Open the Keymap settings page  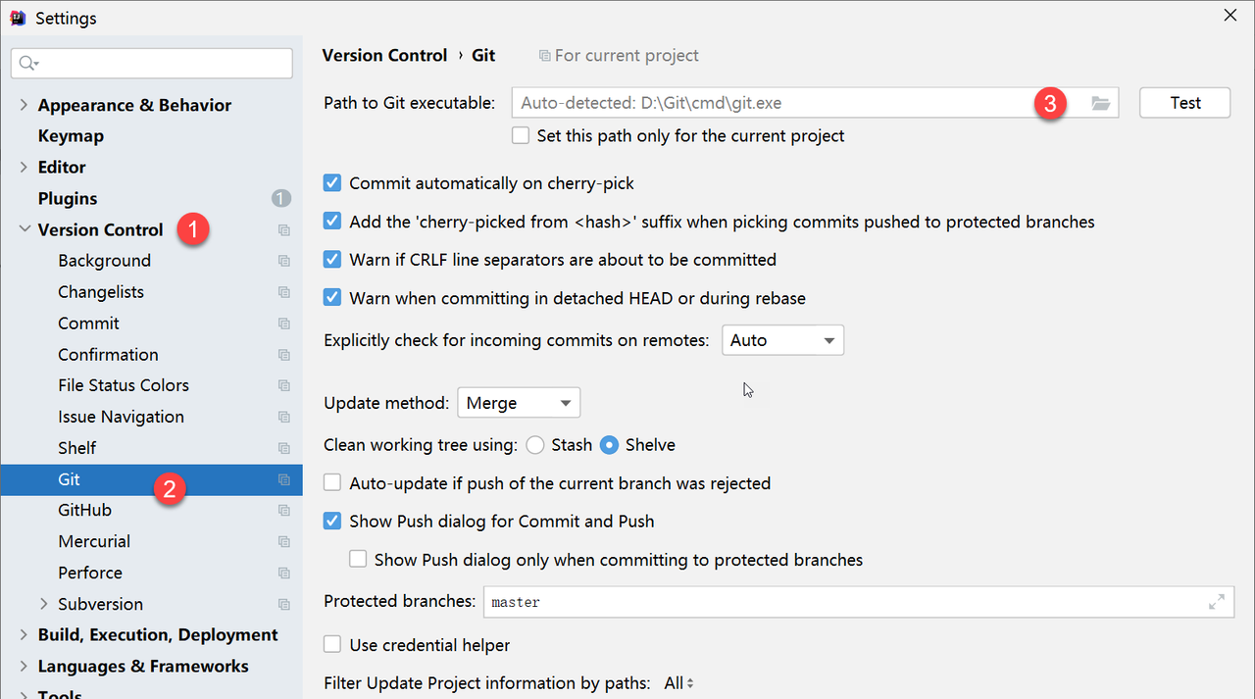[71, 136]
